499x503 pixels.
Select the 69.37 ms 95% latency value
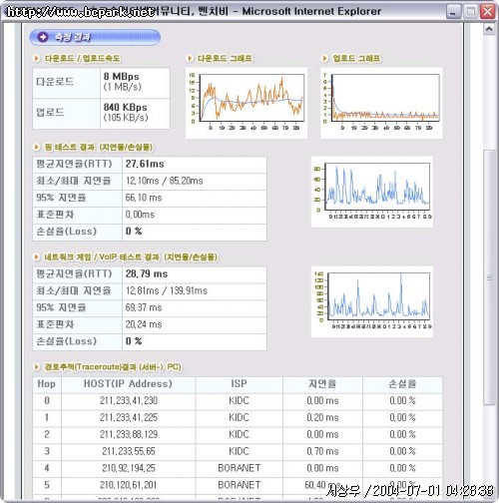(x=144, y=307)
